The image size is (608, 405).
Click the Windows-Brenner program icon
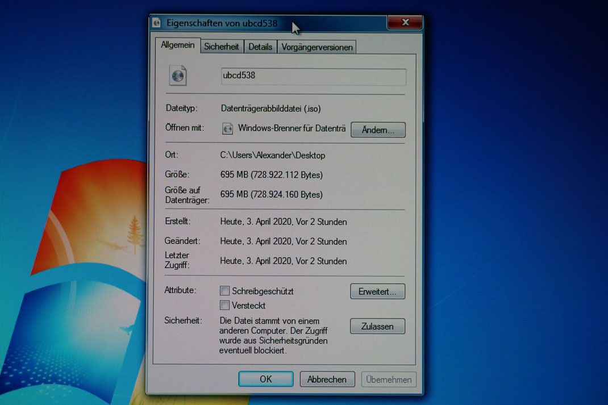(x=228, y=128)
